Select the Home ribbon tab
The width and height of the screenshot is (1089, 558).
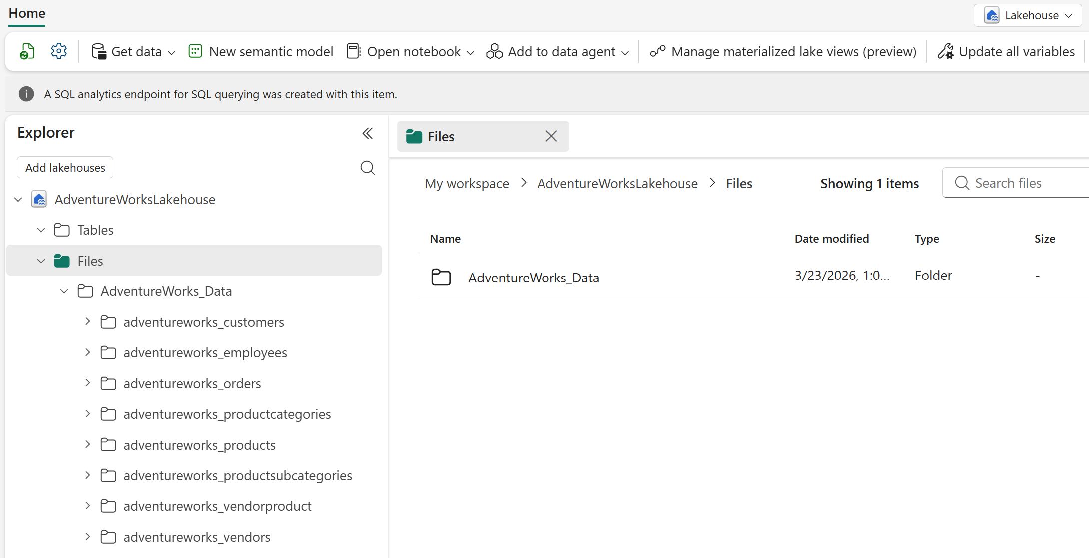point(27,13)
